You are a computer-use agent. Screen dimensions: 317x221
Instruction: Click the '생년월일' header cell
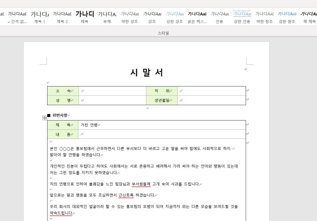162,100
